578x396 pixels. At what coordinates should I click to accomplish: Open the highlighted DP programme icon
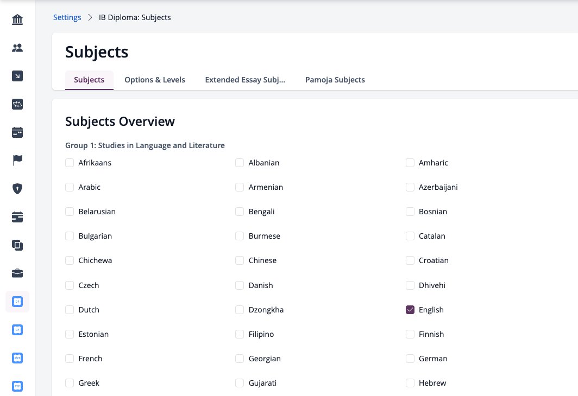(x=17, y=302)
